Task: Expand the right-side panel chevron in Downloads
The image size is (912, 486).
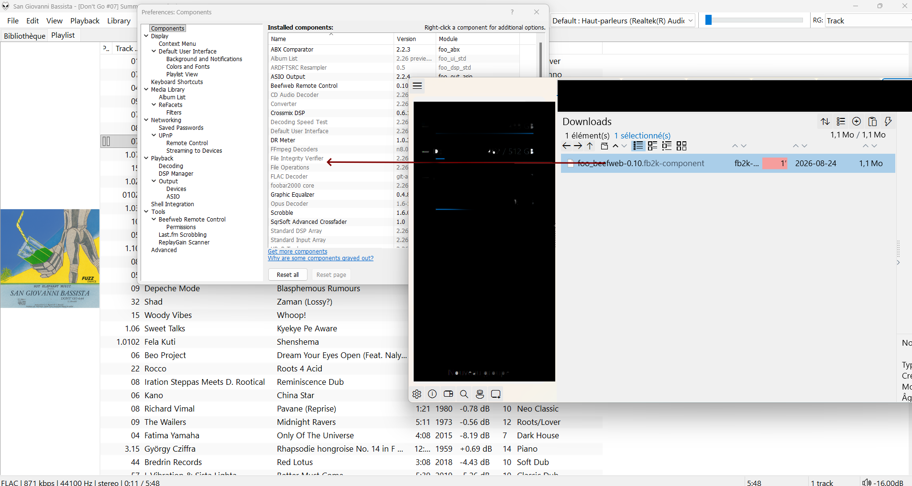Action: 898,262
